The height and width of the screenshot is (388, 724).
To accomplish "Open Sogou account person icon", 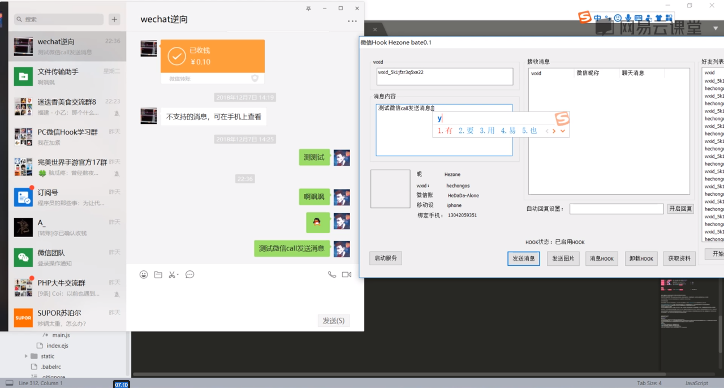I will pos(649,18).
